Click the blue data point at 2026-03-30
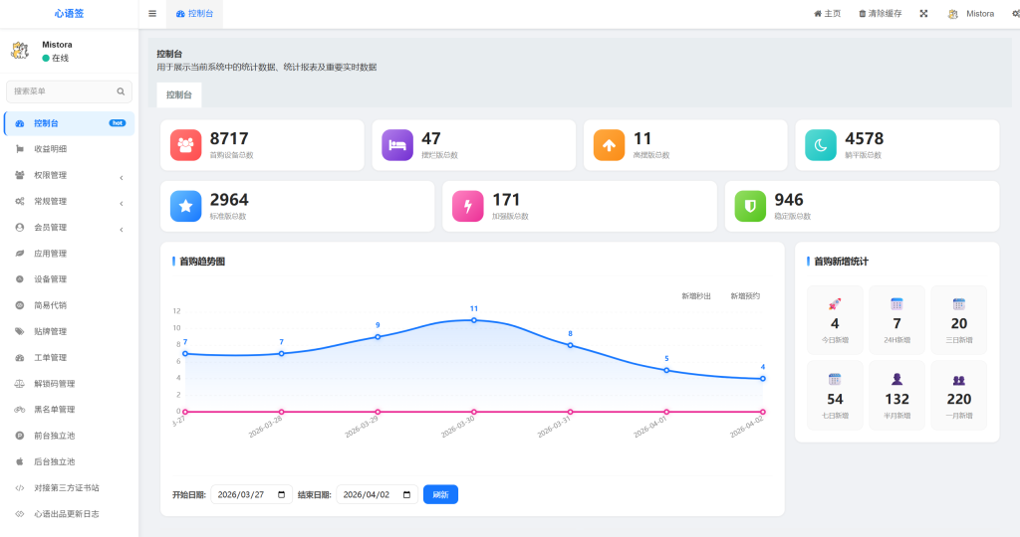 (x=474, y=320)
